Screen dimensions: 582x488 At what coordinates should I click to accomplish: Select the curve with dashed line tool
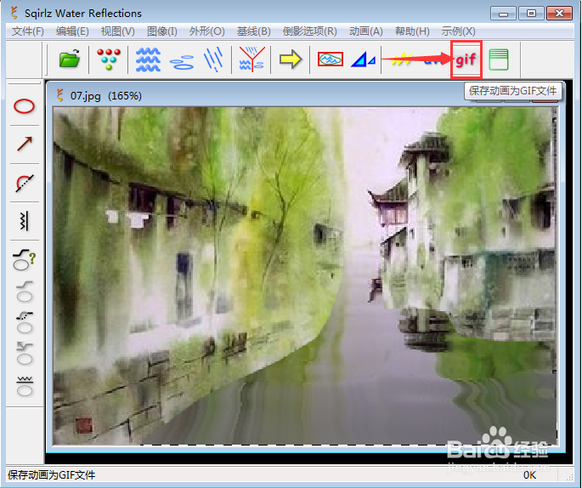25,183
